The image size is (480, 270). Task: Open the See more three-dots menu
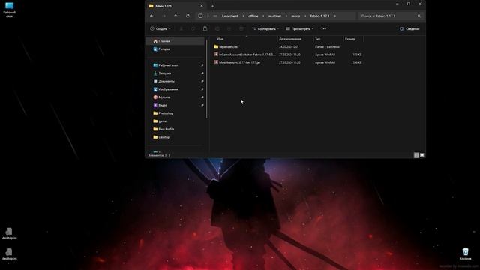point(323,28)
